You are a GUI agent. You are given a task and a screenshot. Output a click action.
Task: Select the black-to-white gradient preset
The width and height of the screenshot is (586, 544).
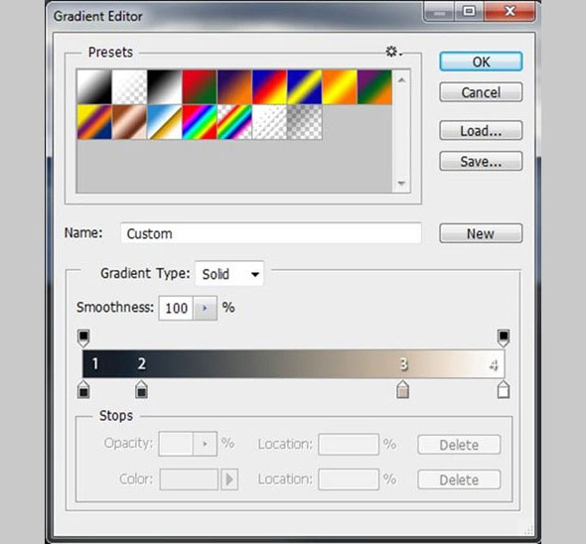coord(165,87)
